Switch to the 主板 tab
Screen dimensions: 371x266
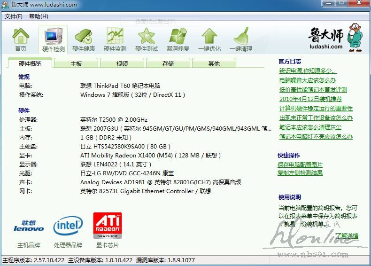coord(76,63)
